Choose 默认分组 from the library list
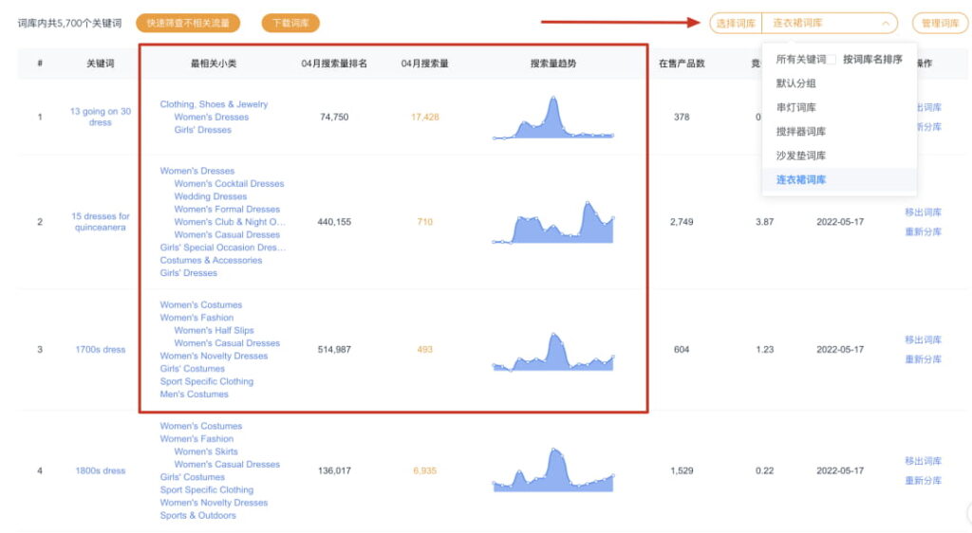The height and width of the screenshot is (533, 972). (795, 83)
